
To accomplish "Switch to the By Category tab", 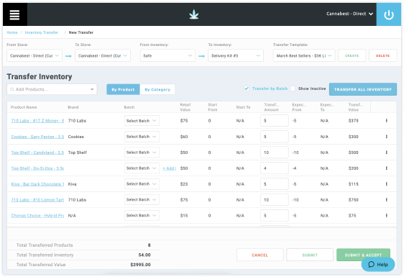I will 157,89.
